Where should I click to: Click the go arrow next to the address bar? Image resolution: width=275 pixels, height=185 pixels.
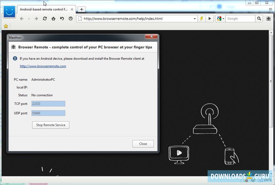click(x=209, y=19)
